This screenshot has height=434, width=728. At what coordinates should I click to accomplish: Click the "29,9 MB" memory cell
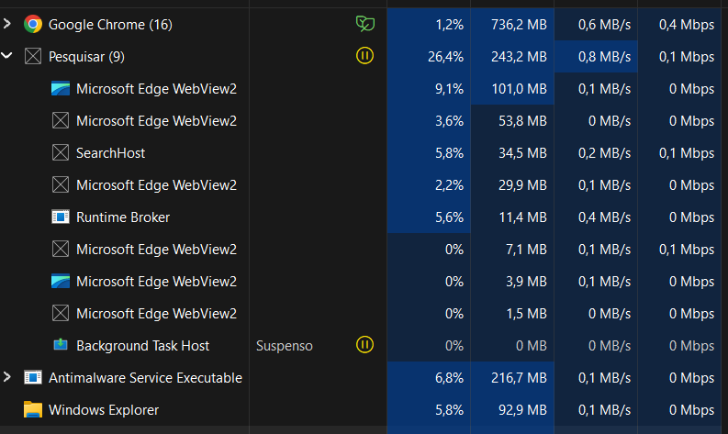[x=512, y=184]
